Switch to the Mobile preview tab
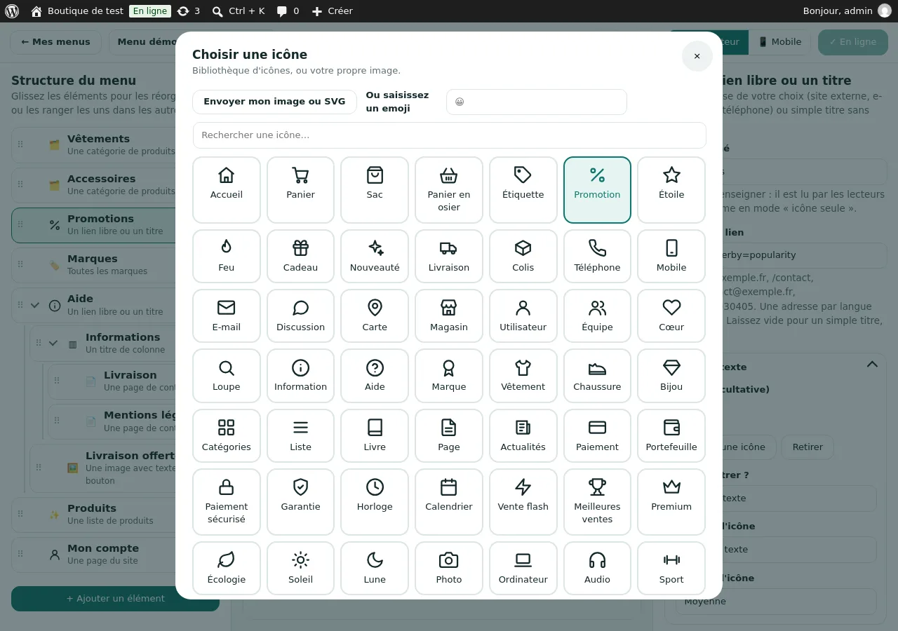Image resolution: width=898 pixels, height=631 pixels. click(779, 42)
